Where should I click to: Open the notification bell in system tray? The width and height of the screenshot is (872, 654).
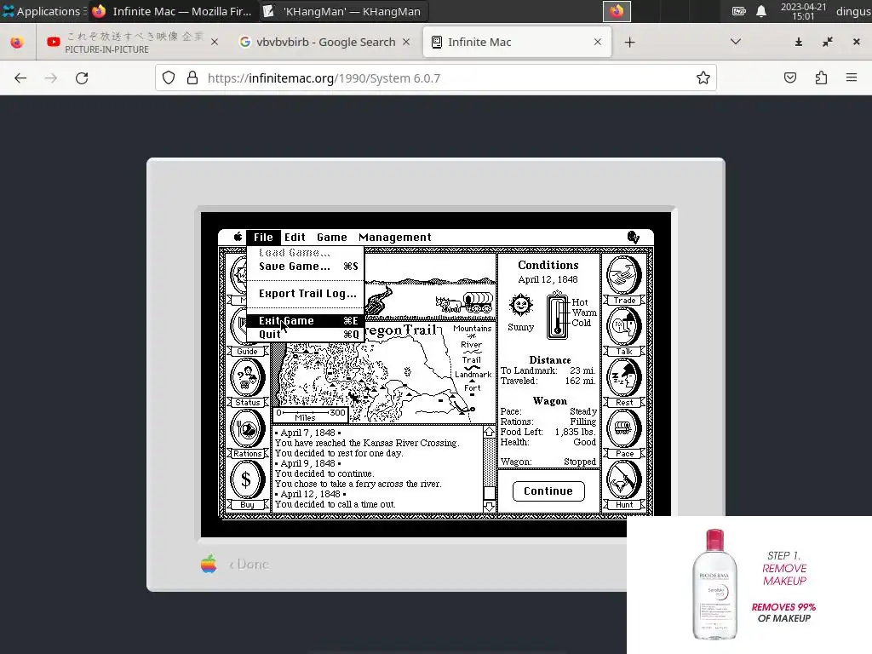(x=761, y=11)
